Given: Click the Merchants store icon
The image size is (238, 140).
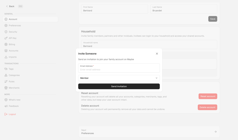Looking at the screenshot, I should pyautogui.click(x=6, y=88).
